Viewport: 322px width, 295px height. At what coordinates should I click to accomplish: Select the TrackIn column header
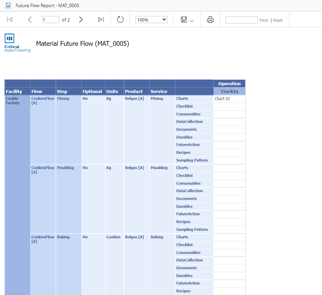(x=229, y=91)
